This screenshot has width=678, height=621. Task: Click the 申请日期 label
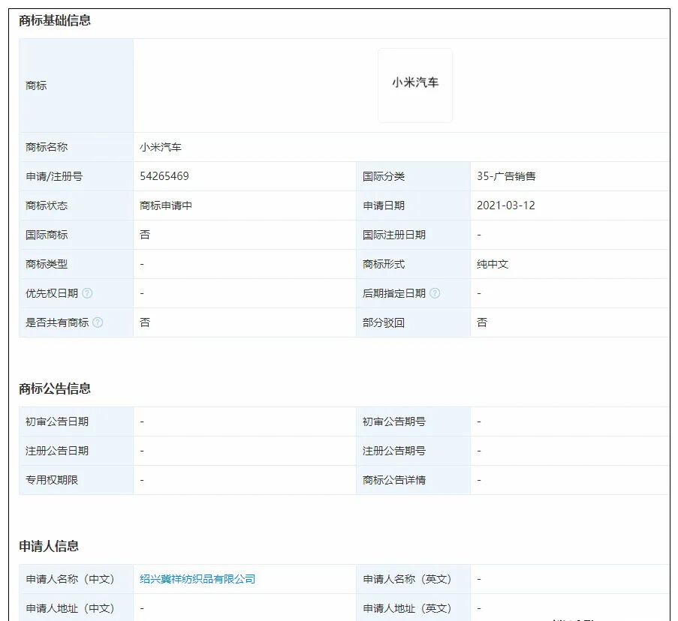(384, 205)
